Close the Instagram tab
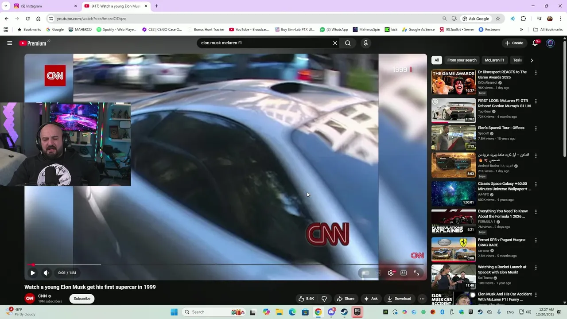 (75, 6)
